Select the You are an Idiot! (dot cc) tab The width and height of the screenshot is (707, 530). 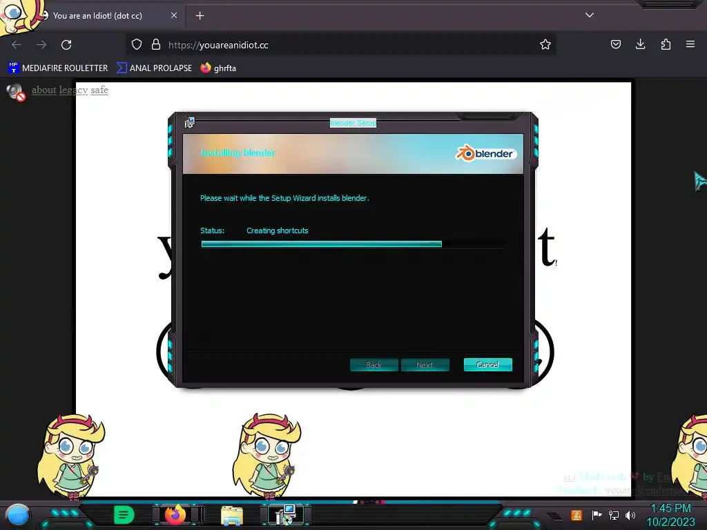tap(97, 16)
